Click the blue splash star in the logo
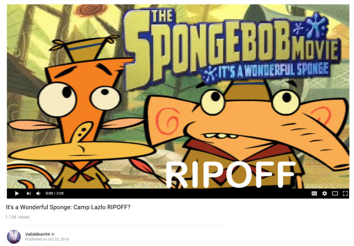The image size is (354, 246). coord(316,25)
